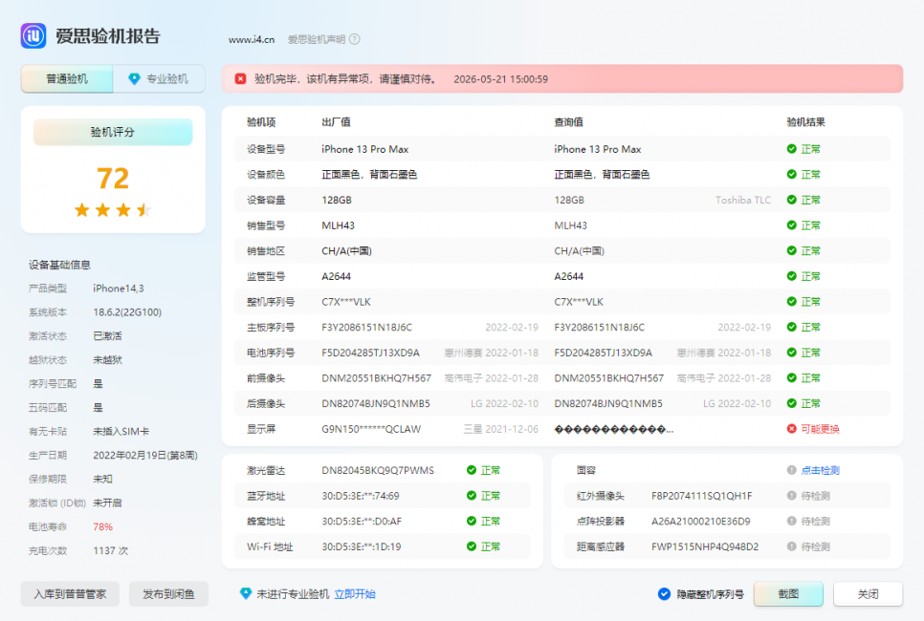The image size is (924, 621).
Task: Click the 未开启 activation lock value
Action: (107, 503)
